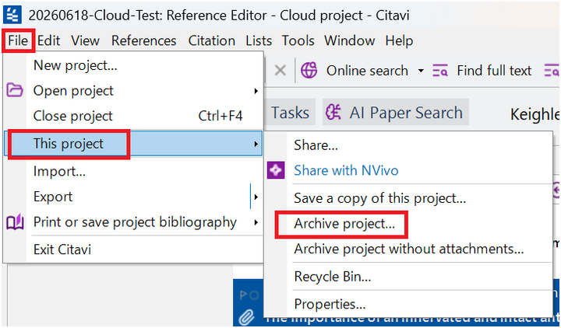Open the Edit menu
The height and width of the screenshot is (328, 561).
[48, 40]
